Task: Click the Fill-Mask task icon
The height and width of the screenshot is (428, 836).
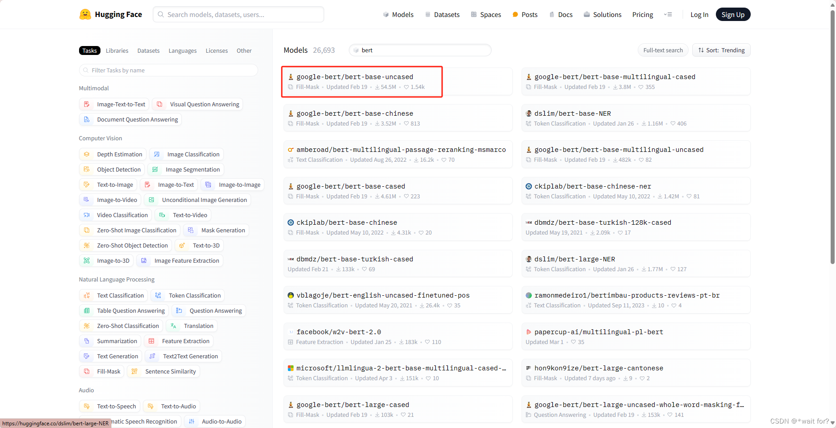Action: 87,371
